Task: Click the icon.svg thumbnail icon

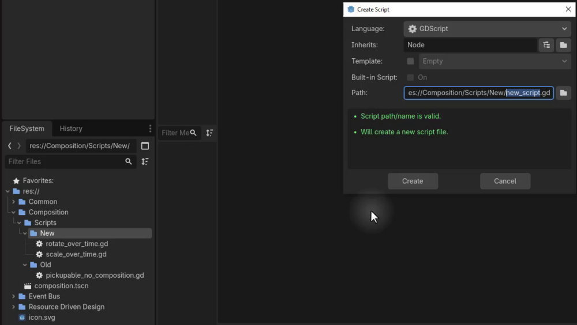Action: click(x=22, y=318)
